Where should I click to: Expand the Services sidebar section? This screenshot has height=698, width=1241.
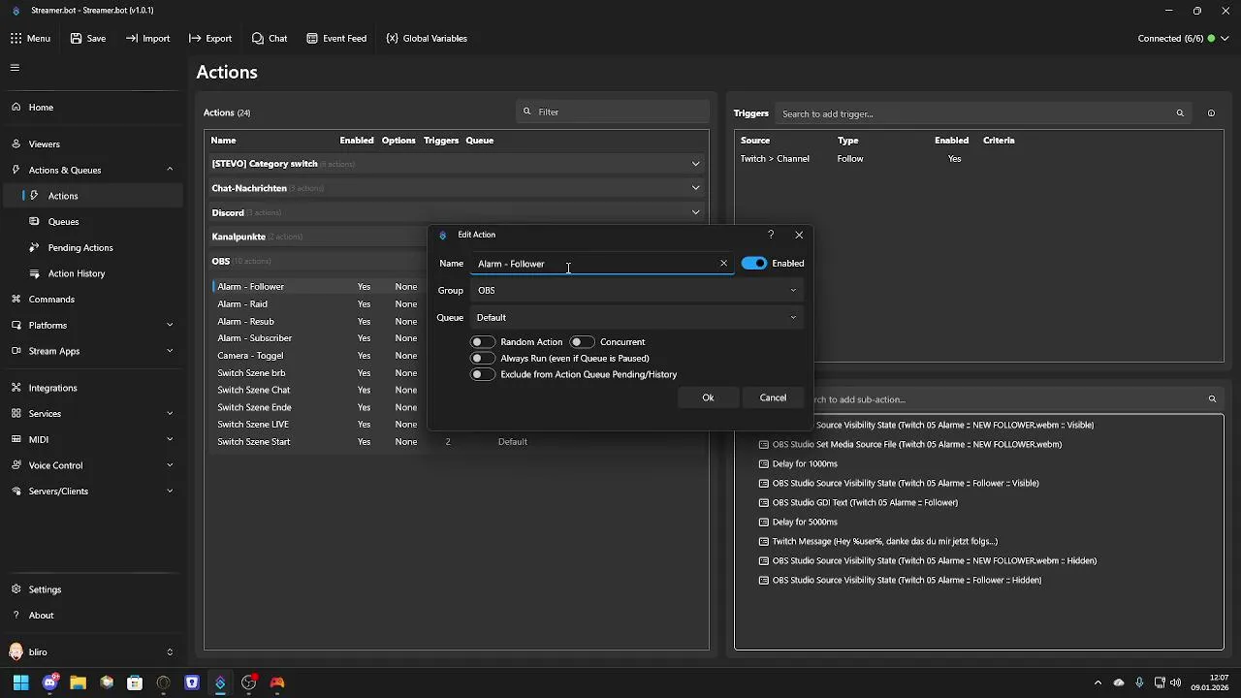[91, 414]
